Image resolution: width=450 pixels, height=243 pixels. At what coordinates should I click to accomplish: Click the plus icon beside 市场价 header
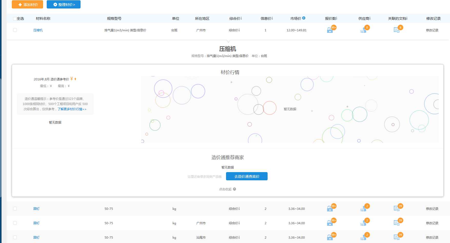pyautogui.click(x=304, y=18)
